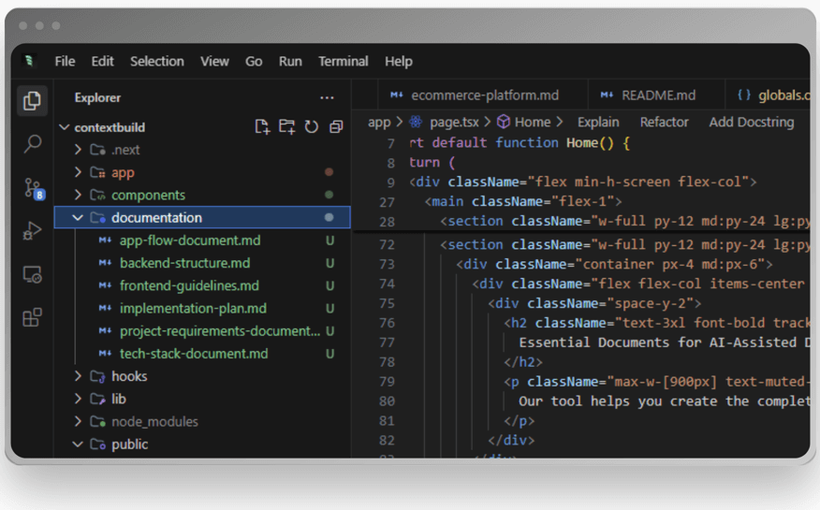The image size is (820, 510).
Task: Click the markdown icon on README.md tab
Action: pos(607,95)
